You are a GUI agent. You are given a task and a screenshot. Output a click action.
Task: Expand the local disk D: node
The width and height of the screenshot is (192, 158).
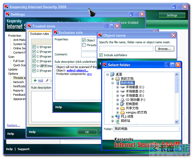pyautogui.click(x=117, y=91)
